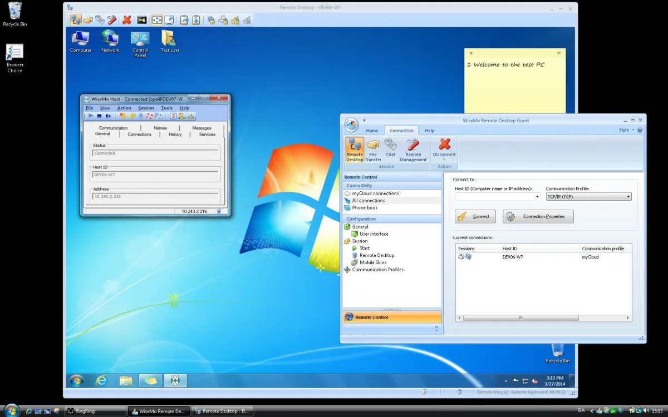Expand the Disconnect dropdown in ribbon
The height and width of the screenshot is (417, 668).
444,160
